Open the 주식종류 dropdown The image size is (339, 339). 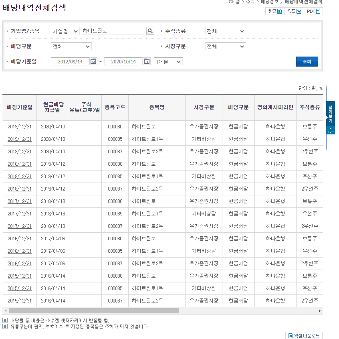coord(225,31)
